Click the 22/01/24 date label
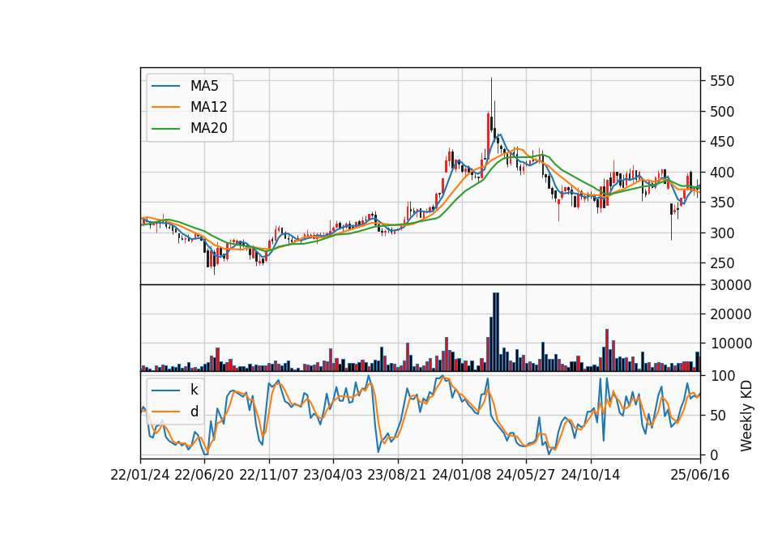The width and height of the screenshot is (778, 559). coord(140,476)
